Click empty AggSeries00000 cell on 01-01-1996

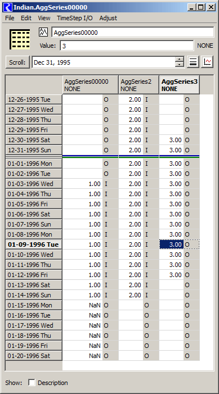click(x=83, y=164)
